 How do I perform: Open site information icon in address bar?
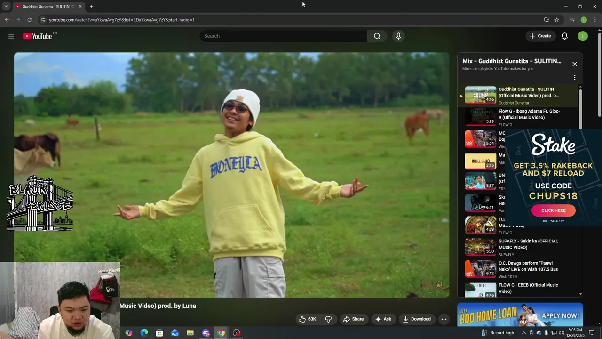pyautogui.click(x=43, y=20)
